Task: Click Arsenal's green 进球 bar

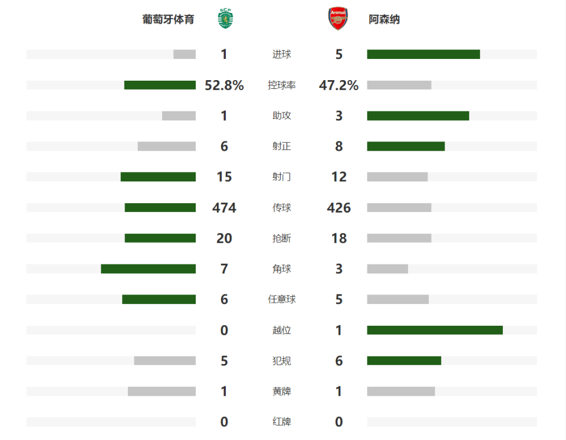Action: click(x=423, y=54)
